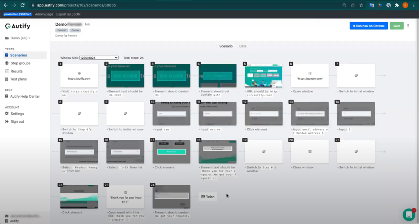419x224 pixels.
Task: Open the Extensions puzzle-piece icon
Action: point(397,5)
